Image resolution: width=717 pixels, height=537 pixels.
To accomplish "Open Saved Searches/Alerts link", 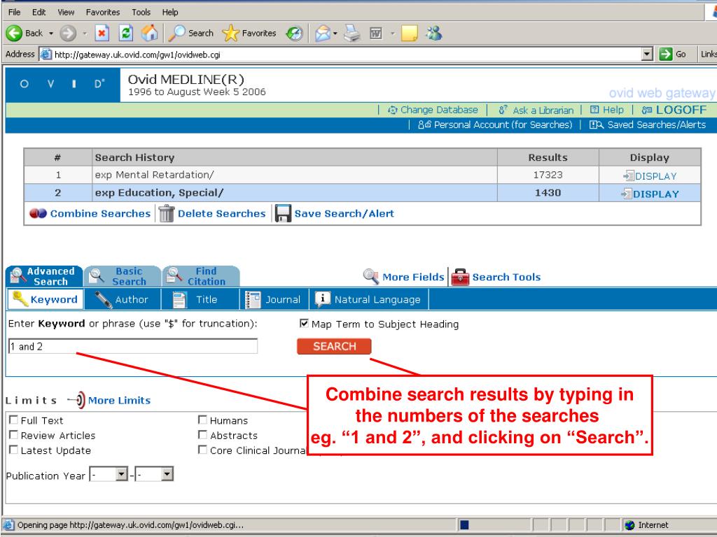I will (x=648, y=124).
